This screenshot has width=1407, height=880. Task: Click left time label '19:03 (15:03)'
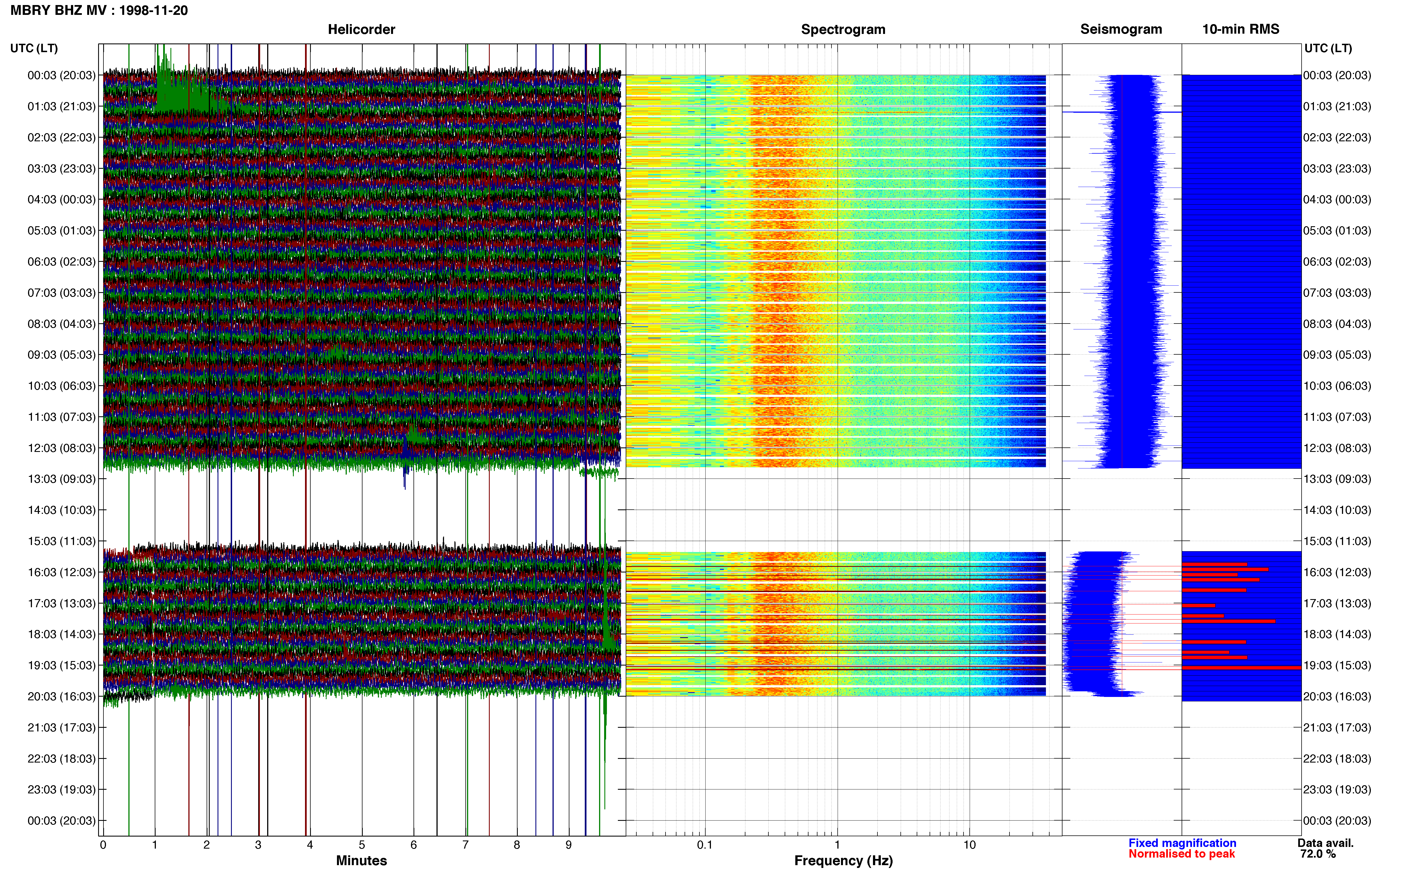coord(61,665)
